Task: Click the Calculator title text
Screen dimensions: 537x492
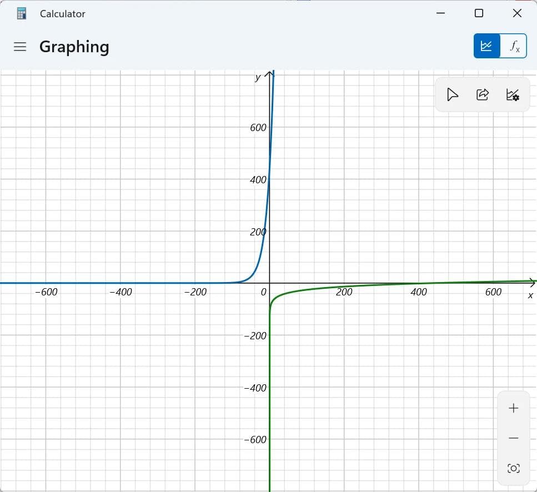Action: [x=63, y=13]
